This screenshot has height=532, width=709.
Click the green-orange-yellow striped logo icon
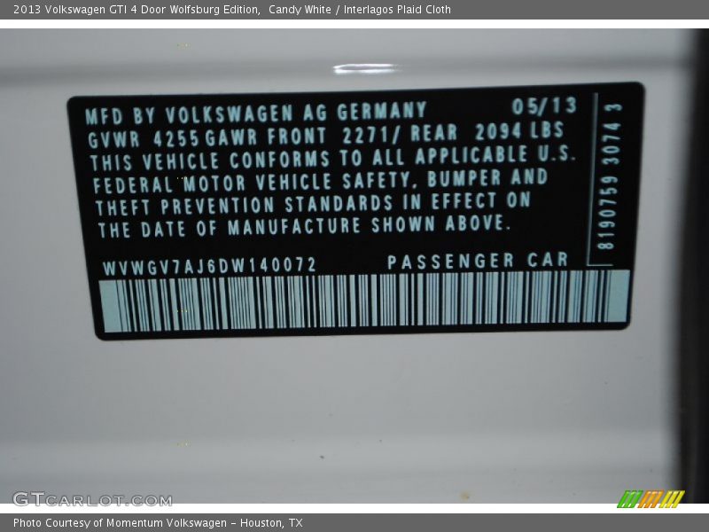point(651,499)
